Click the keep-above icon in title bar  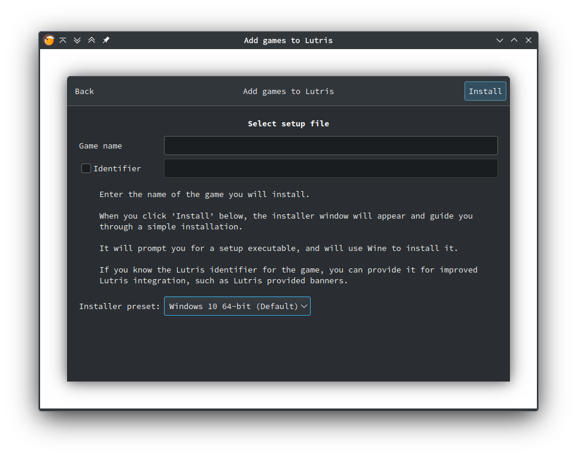coord(63,40)
